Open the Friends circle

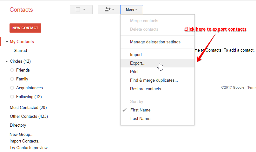pos(23,70)
